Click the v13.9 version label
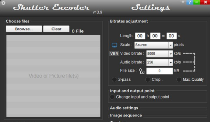This screenshot has width=210, height=122. click(x=98, y=12)
